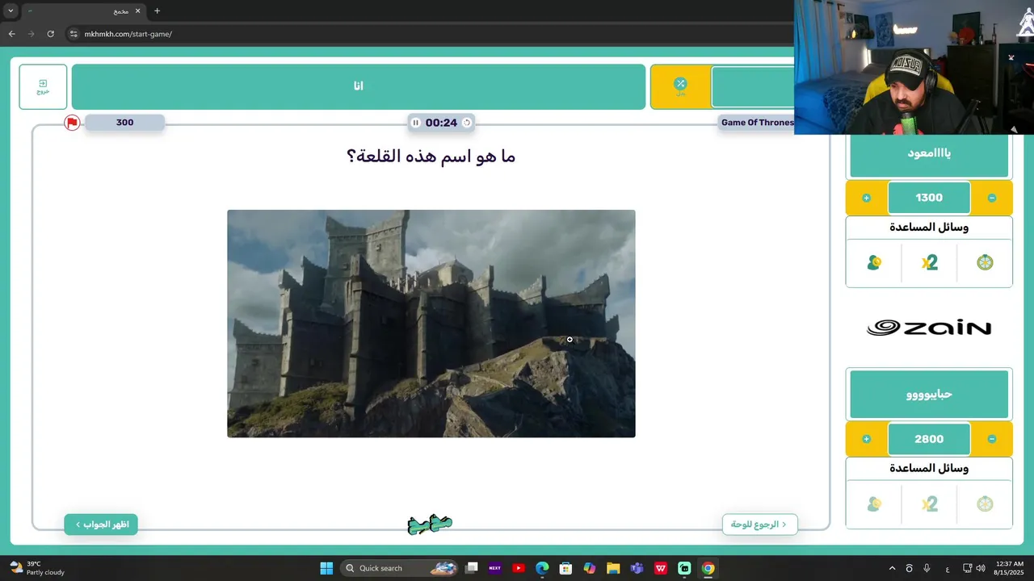Image resolution: width=1034 pixels, height=581 pixels.
Task: View site information icon in address bar
Action: pyautogui.click(x=74, y=34)
